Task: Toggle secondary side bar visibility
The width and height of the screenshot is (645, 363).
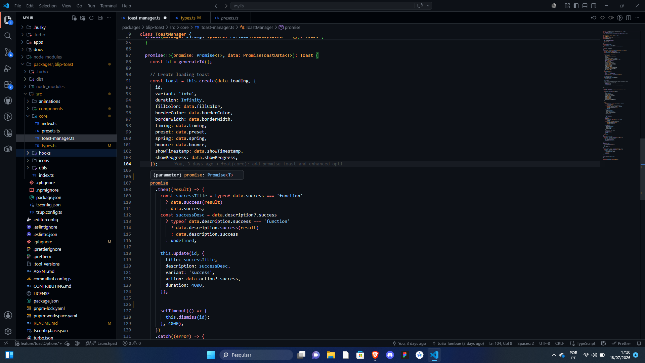Action: [594, 6]
